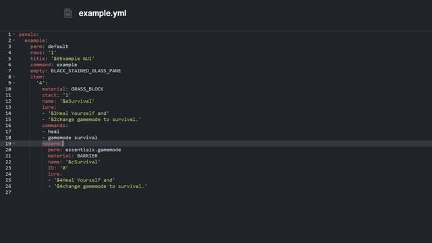Collapse the noperm section fold arrow
The height and width of the screenshot is (243, 432).
(14, 144)
